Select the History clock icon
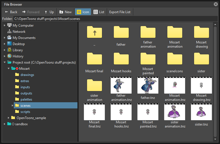 [9, 56]
